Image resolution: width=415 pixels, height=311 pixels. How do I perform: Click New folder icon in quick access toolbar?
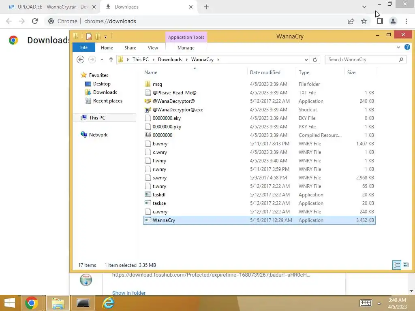click(x=98, y=36)
